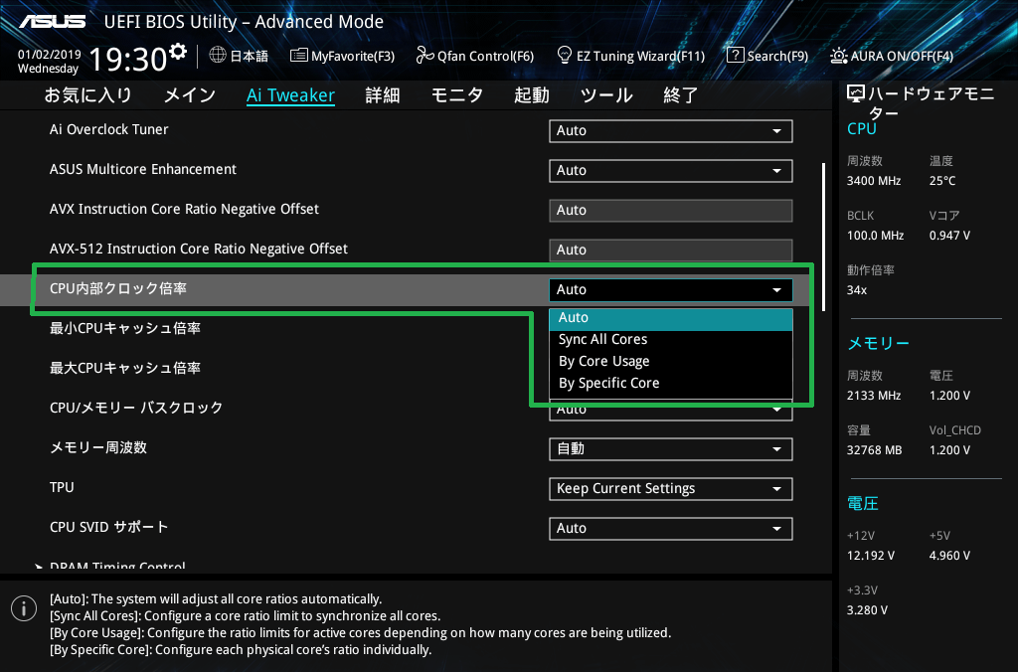Click the ASUS logo

[x=52, y=22]
